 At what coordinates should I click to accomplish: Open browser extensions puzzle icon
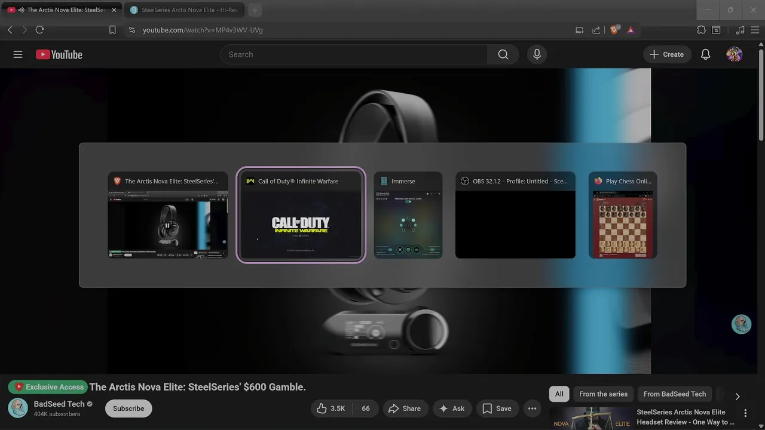(x=701, y=30)
